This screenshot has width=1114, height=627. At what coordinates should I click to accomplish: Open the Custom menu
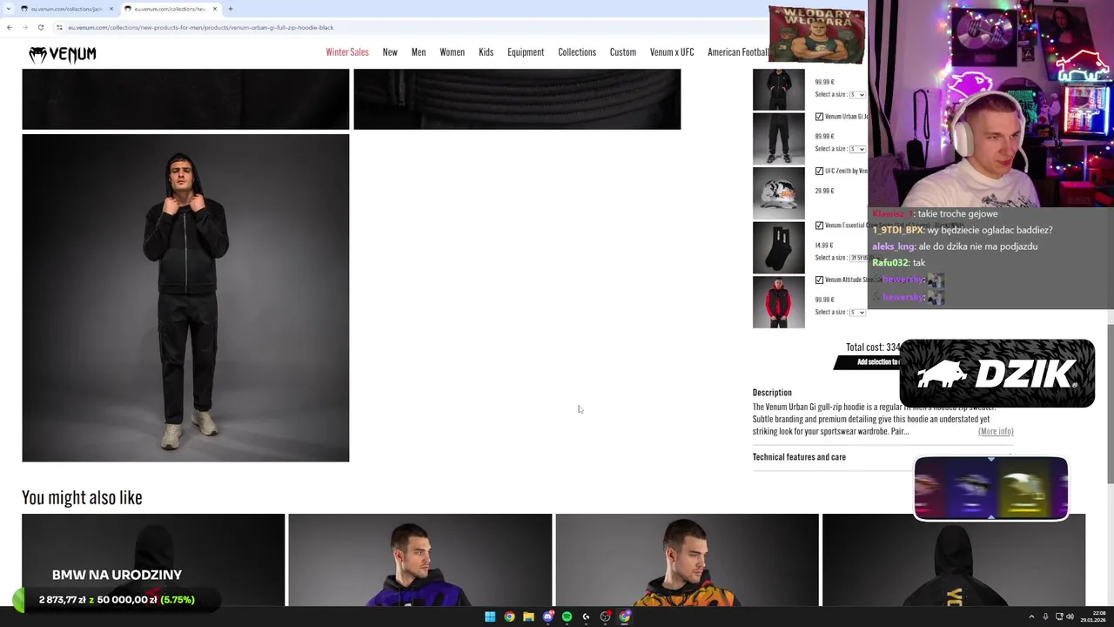pos(623,52)
